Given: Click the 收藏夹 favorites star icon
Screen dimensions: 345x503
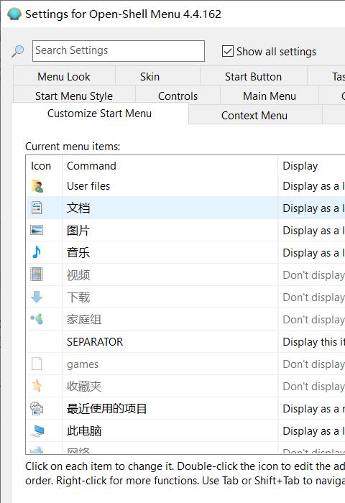Looking at the screenshot, I should (37, 386).
